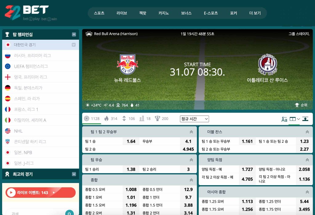Open the 정규 시간 dropdown
This screenshot has height=215, width=315.
(194, 119)
